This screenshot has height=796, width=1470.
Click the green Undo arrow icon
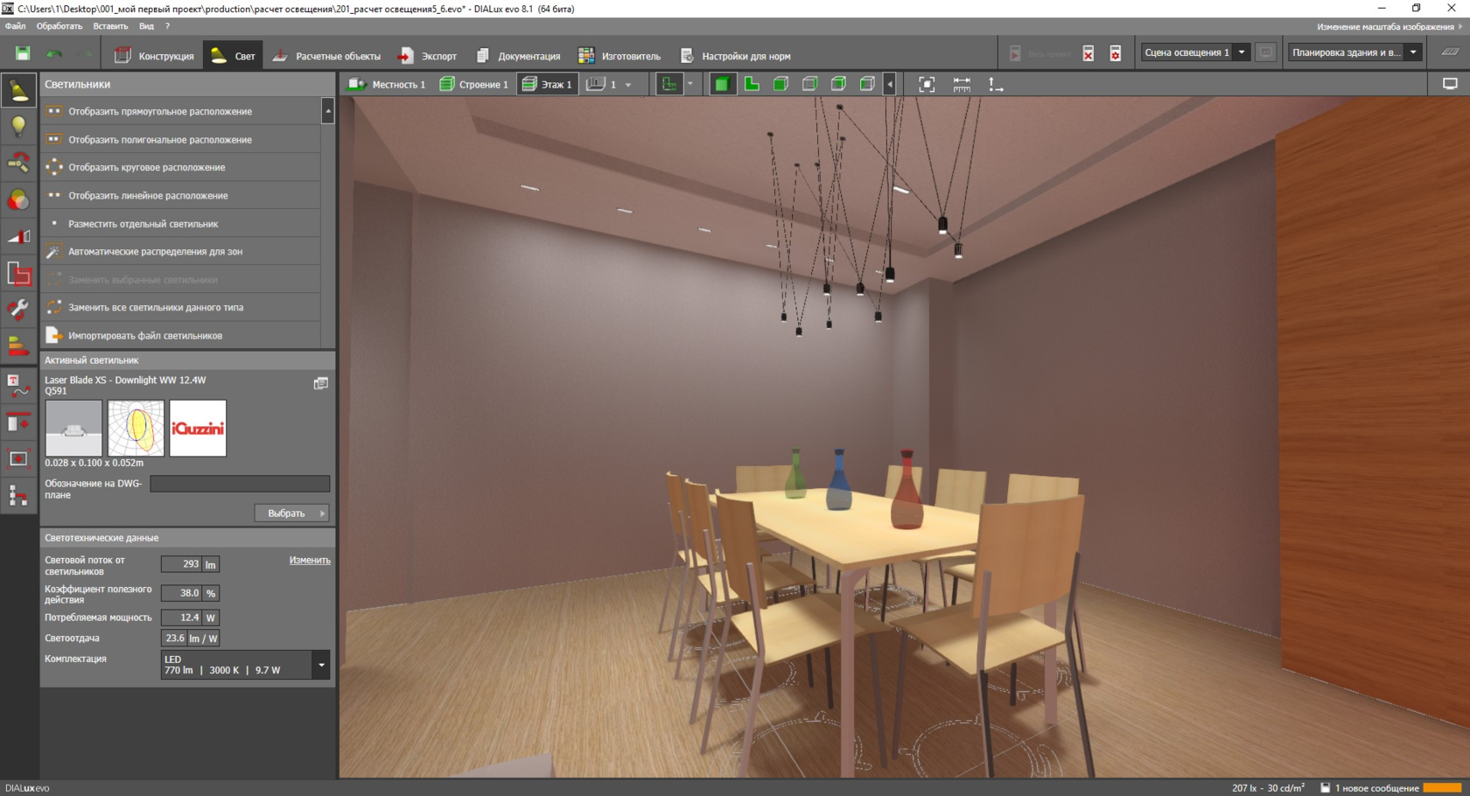tap(54, 54)
